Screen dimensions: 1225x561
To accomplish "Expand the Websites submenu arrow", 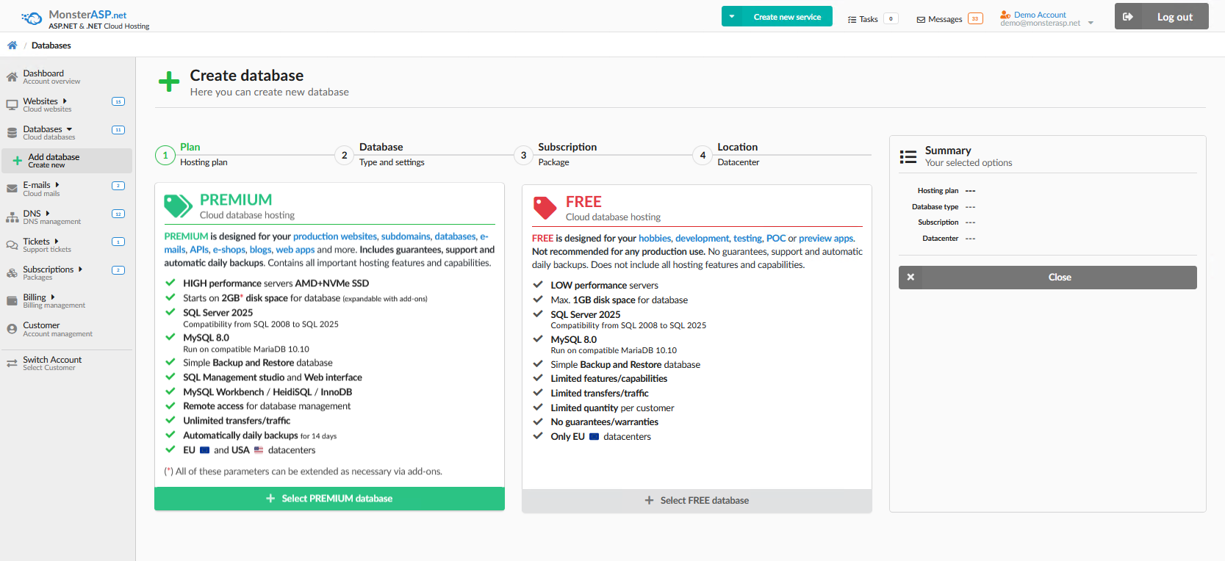I will pos(65,101).
